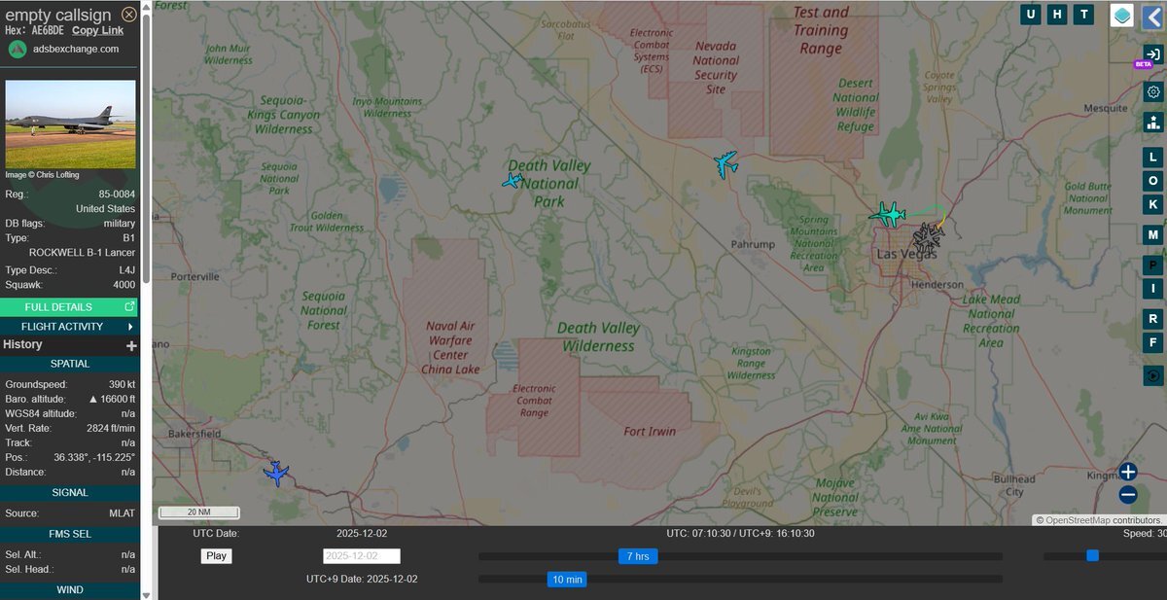Zoom in the map with plus button
Viewport: 1167px width, 600px height.
[x=1128, y=472]
